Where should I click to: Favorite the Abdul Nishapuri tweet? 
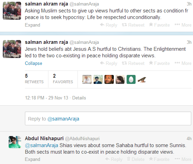click(x=159, y=159)
